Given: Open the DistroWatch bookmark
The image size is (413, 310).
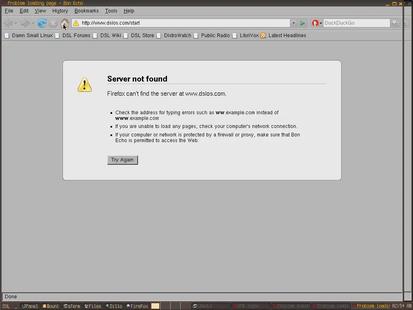Looking at the screenshot, I should 174,36.
